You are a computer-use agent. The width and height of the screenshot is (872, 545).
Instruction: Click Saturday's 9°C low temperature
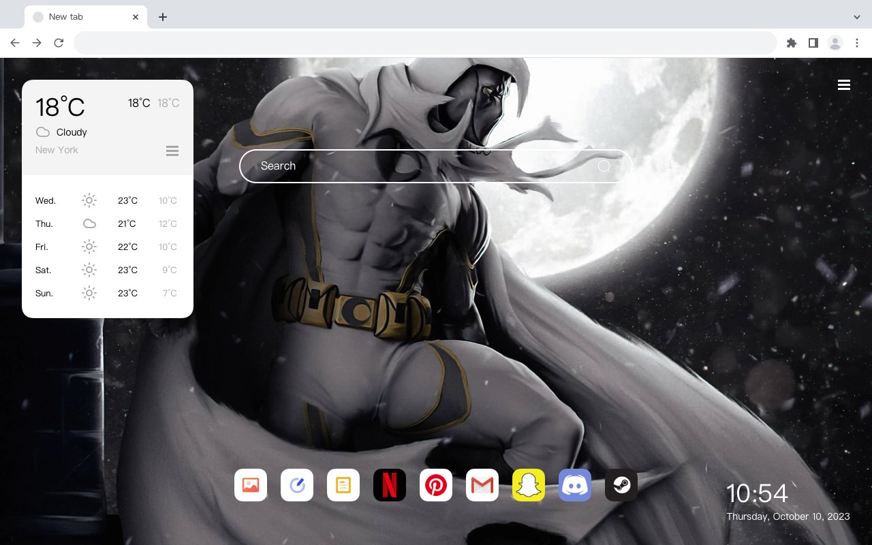point(170,270)
